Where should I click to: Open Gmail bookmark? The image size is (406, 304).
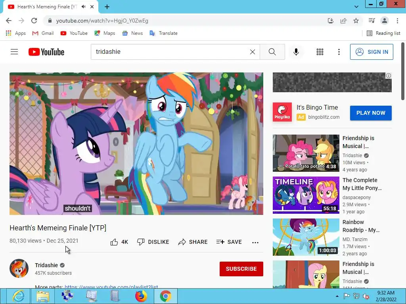(43, 33)
